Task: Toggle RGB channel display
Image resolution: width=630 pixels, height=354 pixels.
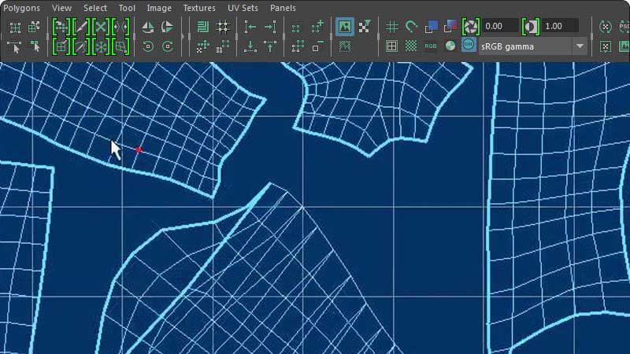Action: (x=431, y=46)
